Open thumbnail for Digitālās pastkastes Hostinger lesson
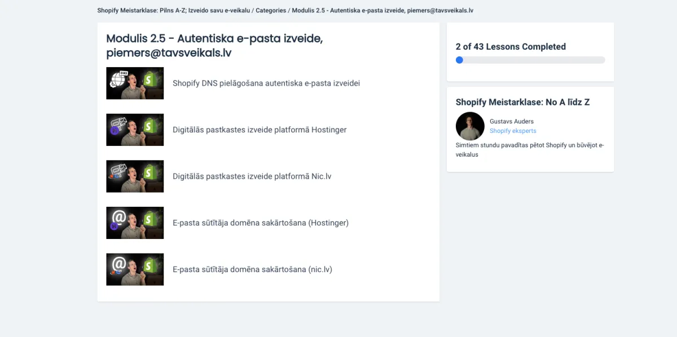Screen dimensions: 677x337 tap(135, 130)
